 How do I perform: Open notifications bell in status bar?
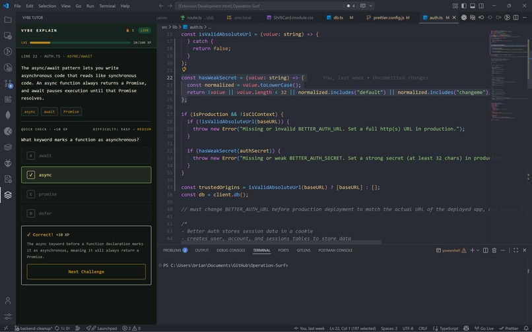(x=526, y=328)
